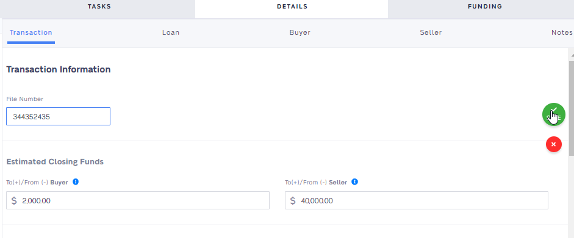Click the red cancel X button
The image size is (574, 238).
coord(553,144)
